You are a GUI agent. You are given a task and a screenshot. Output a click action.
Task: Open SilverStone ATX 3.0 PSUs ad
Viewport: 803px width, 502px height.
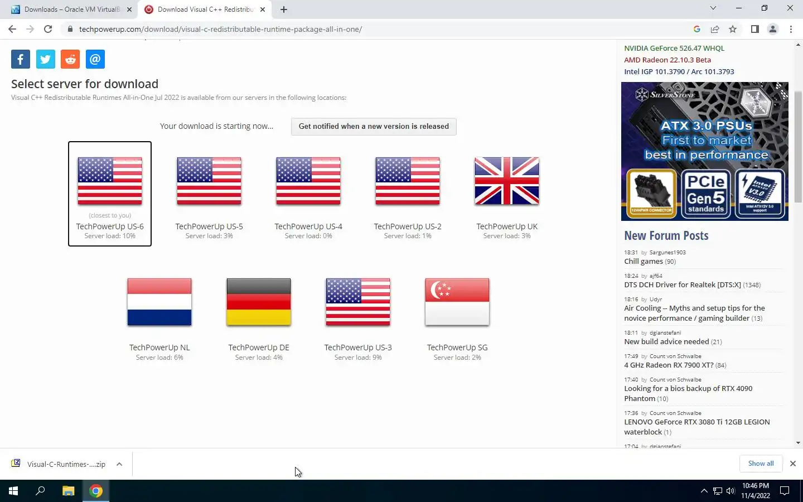(705, 151)
